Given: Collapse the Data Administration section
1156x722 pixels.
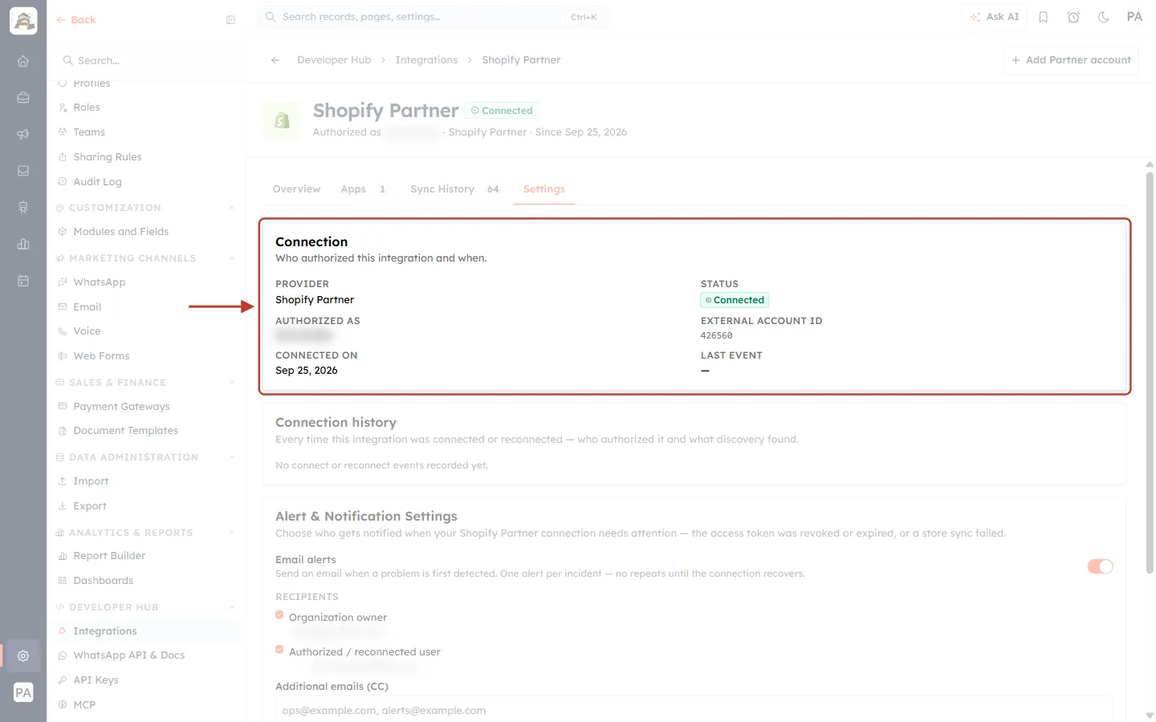Looking at the screenshot, I should click(x=232, y=457).
